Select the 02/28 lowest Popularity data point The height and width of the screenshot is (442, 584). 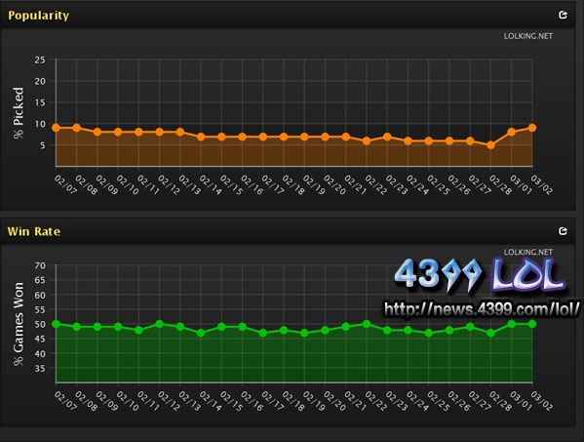(x=490, y=145)
